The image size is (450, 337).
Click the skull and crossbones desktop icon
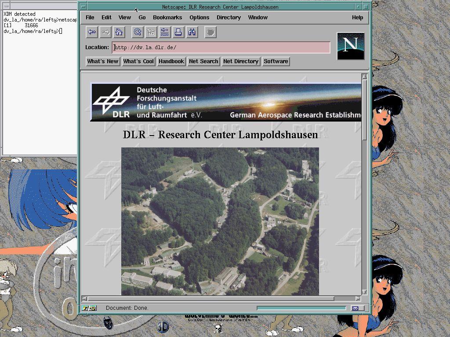[x=218, y=328]
